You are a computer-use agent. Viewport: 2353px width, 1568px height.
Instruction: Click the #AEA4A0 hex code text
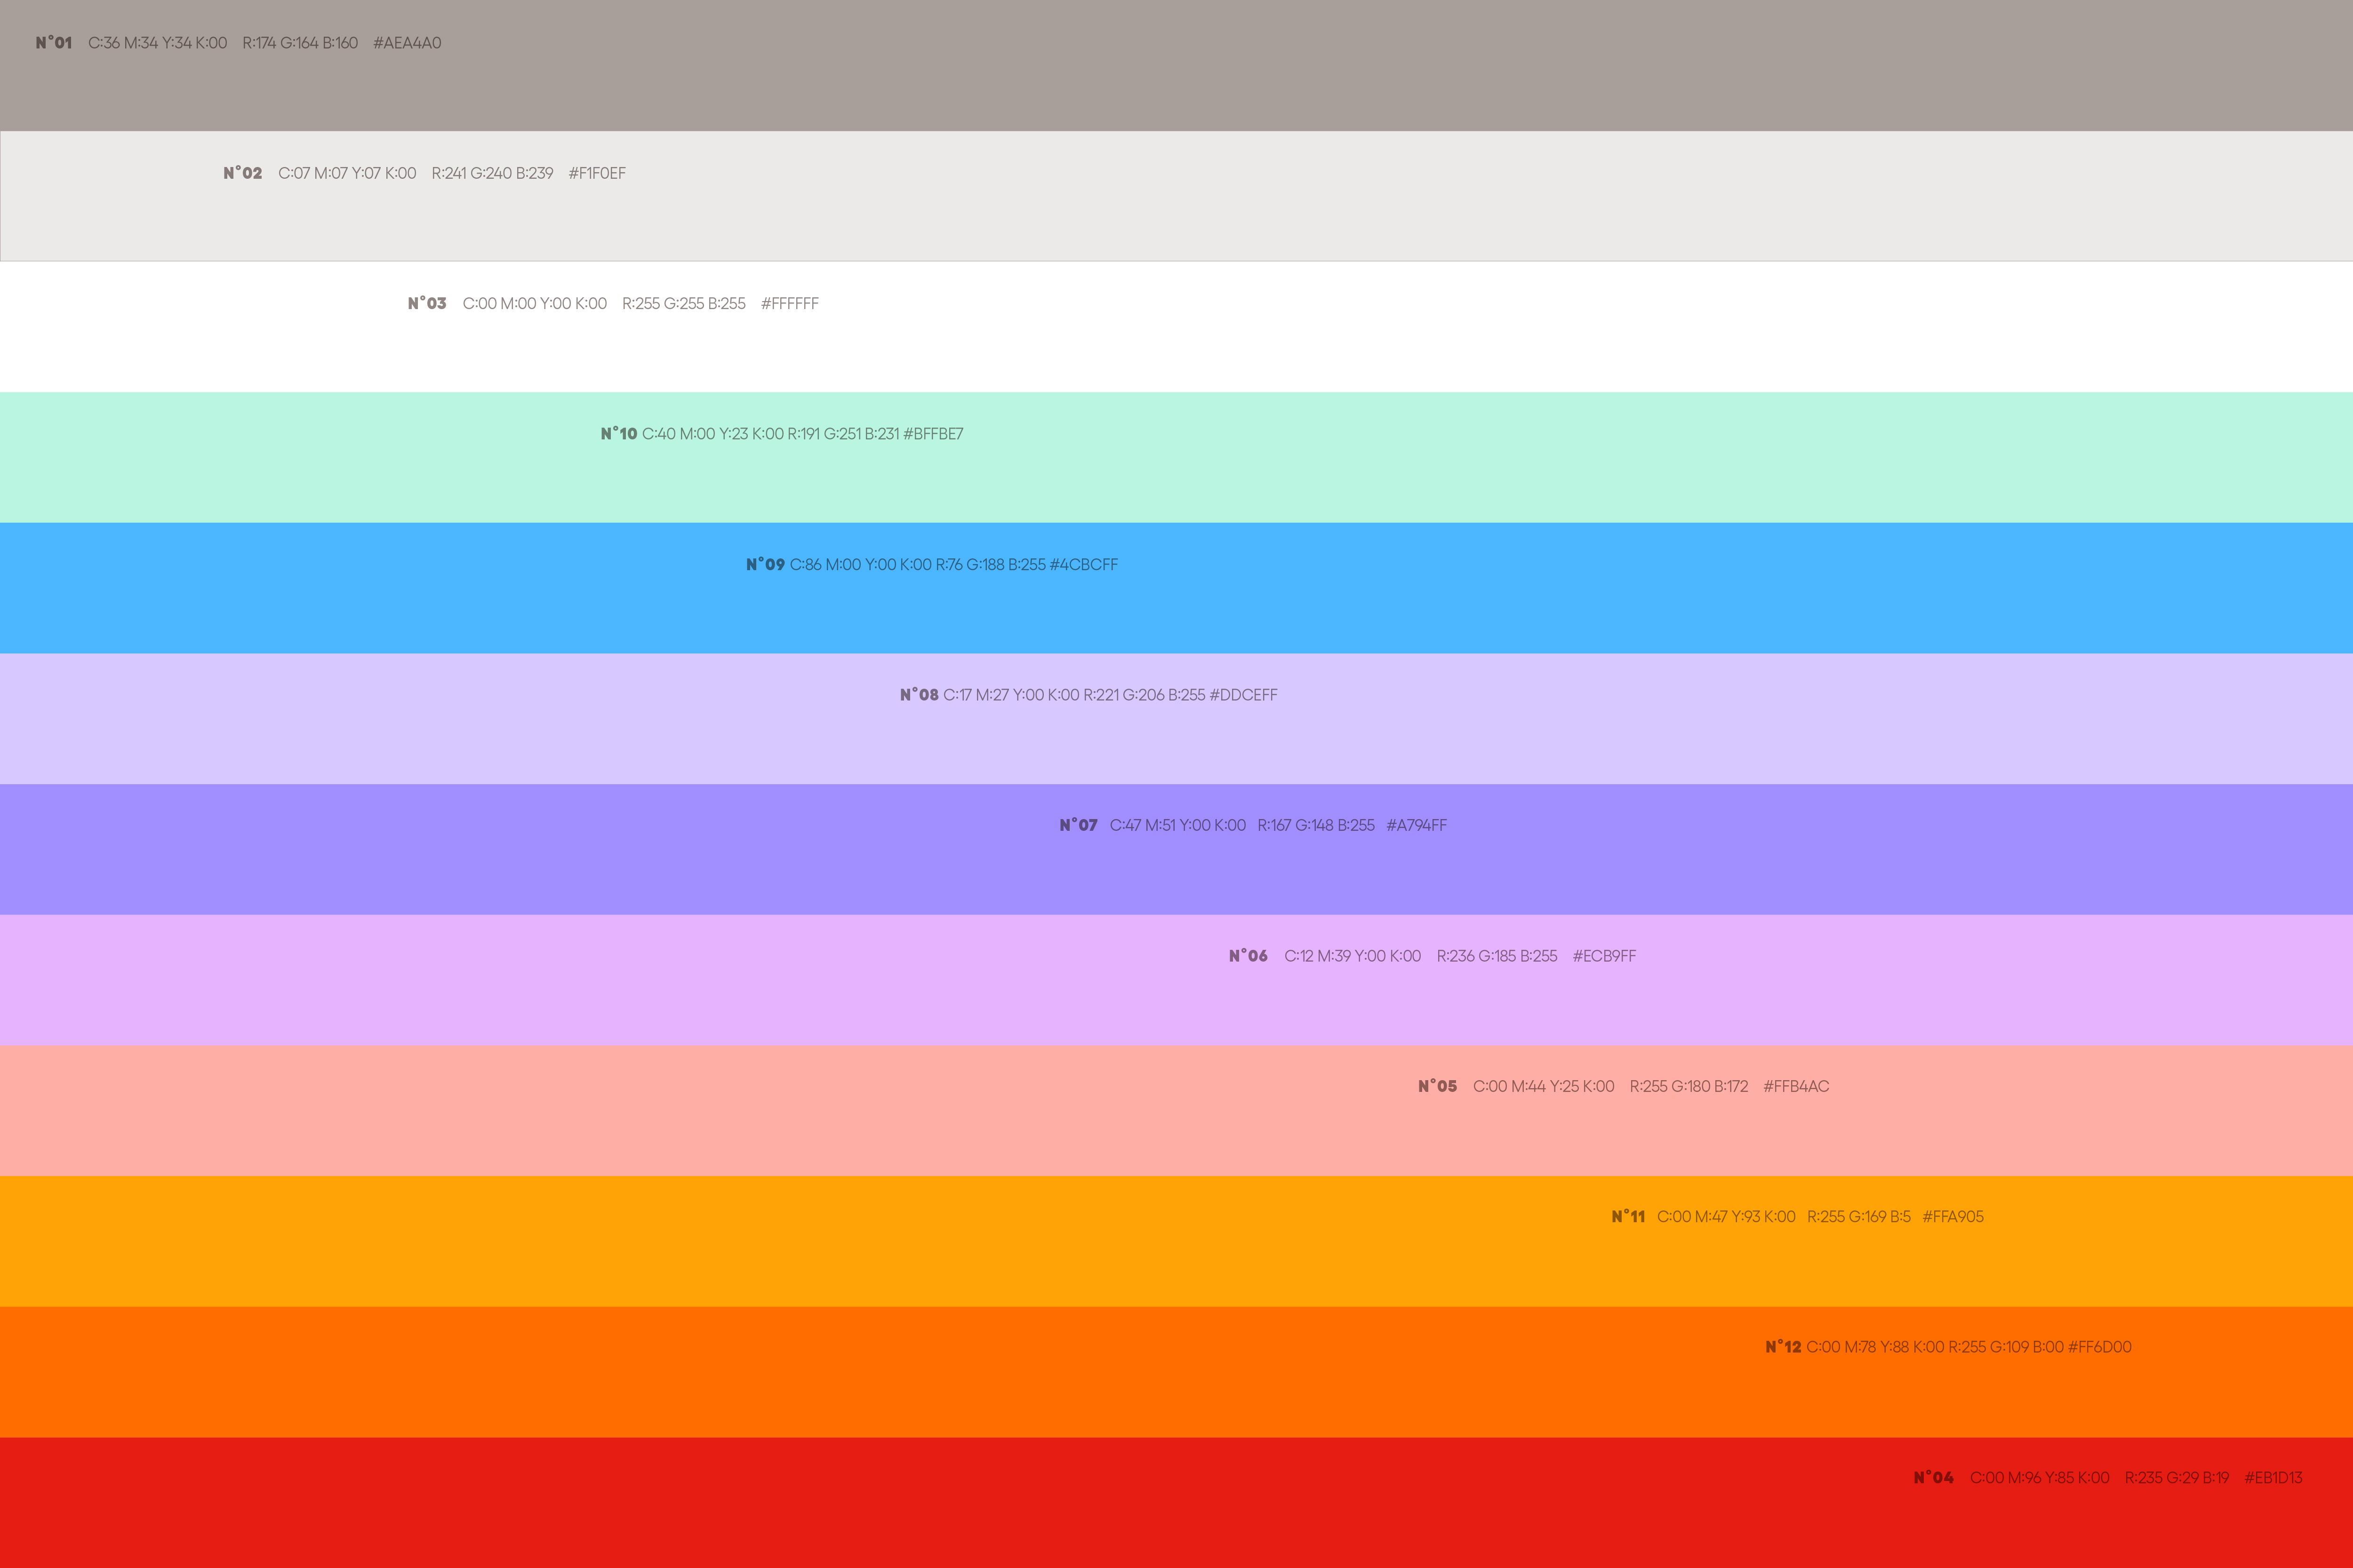click(x=407, y=43)
